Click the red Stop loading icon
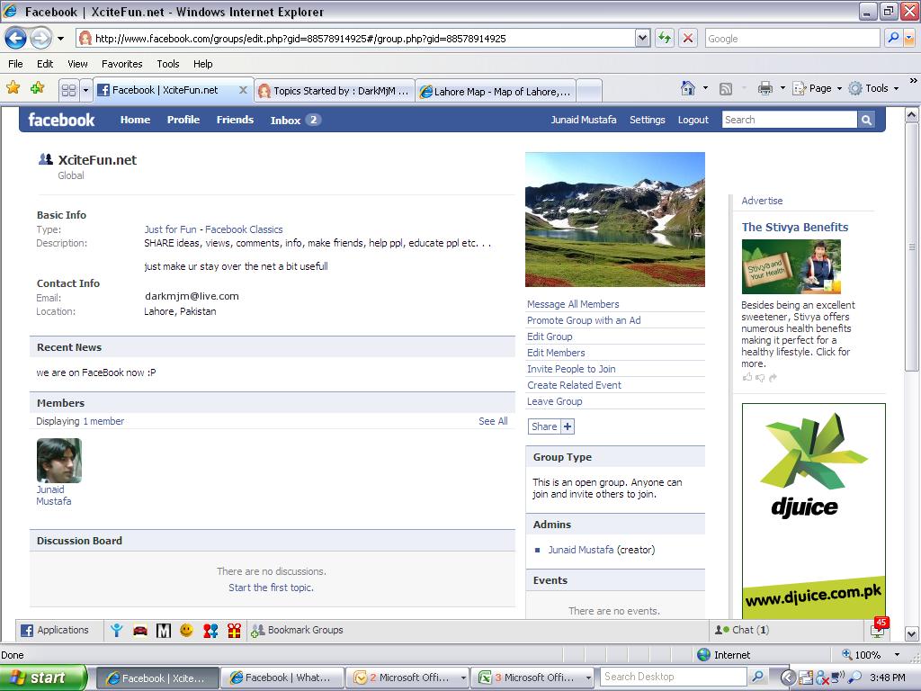 688,39
